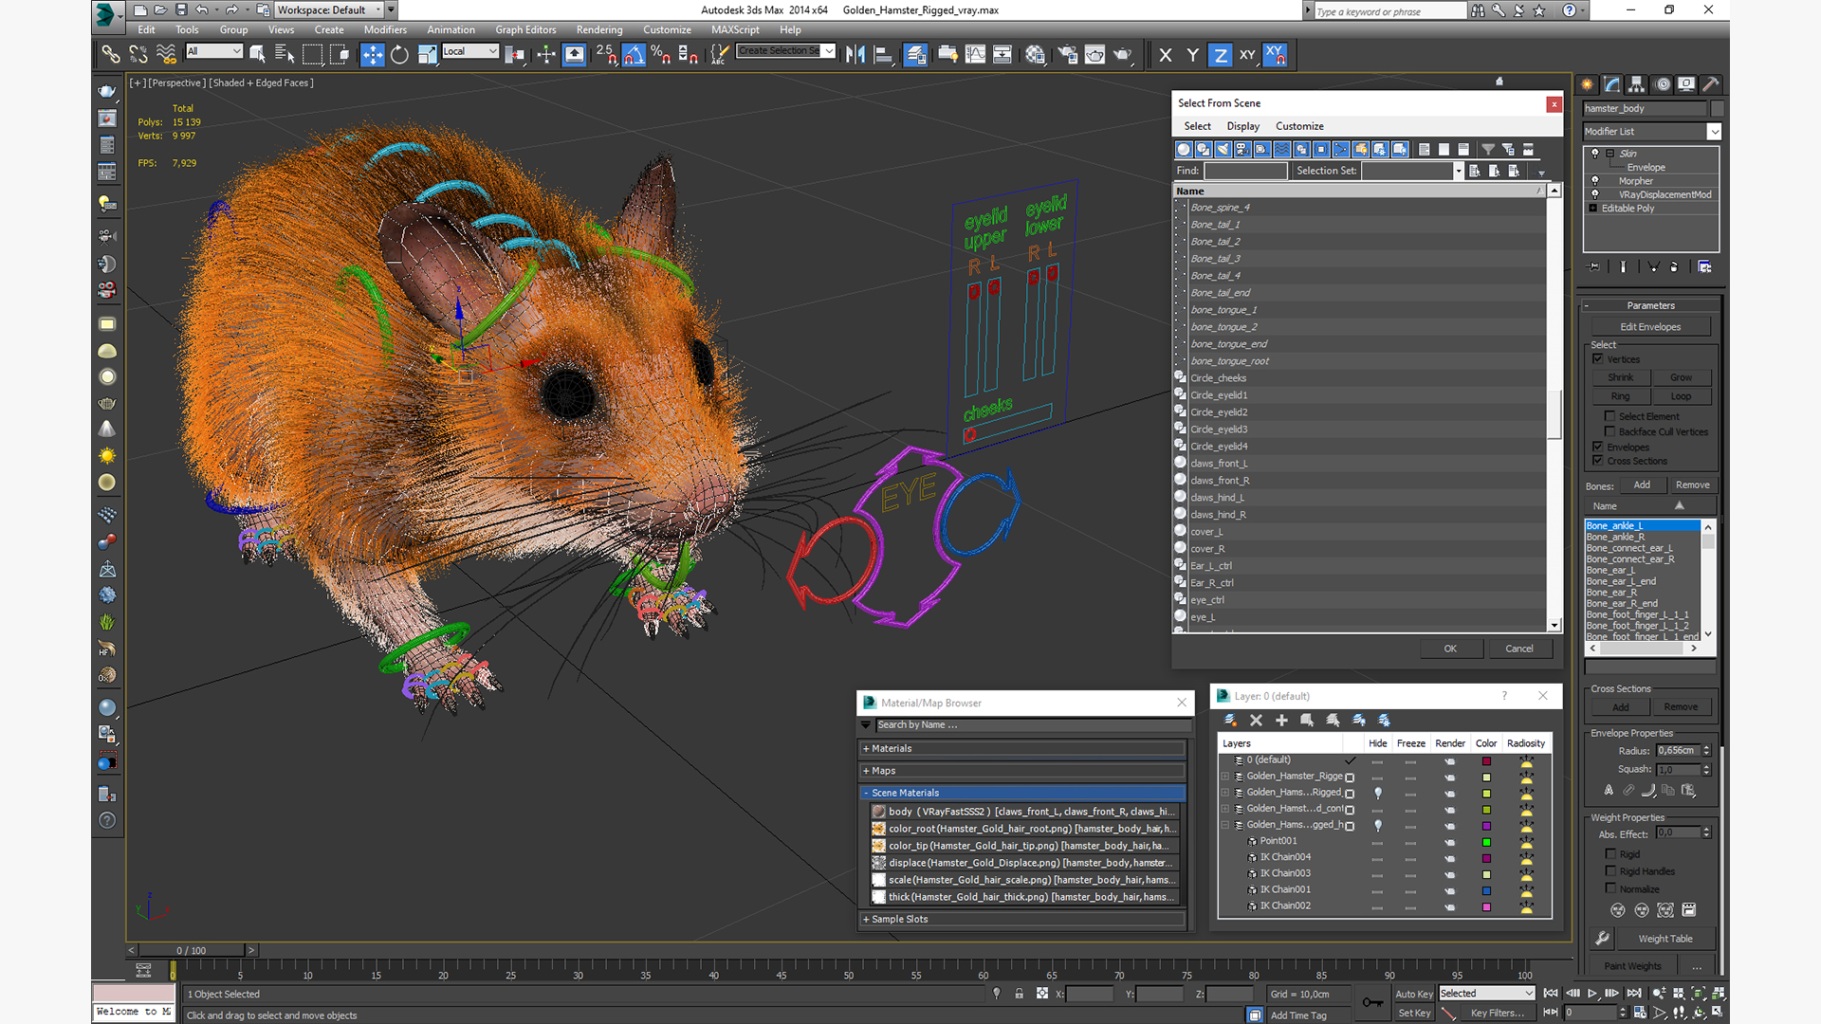Click color swatch of Point001 layer row
This screenshot has width=1821, height=1024.
[1486, 842]
